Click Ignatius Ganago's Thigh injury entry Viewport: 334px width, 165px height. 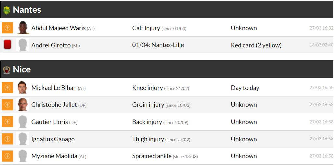[x=148, y=139]
